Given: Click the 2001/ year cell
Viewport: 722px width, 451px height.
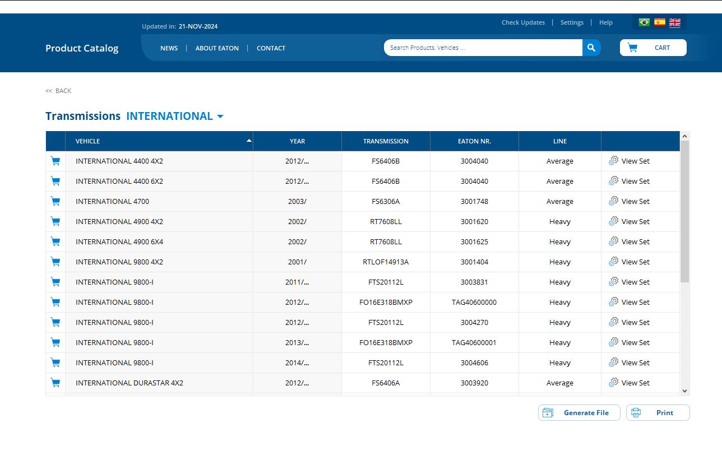Looking at the screenshot, I should click(x=297, y=262).
